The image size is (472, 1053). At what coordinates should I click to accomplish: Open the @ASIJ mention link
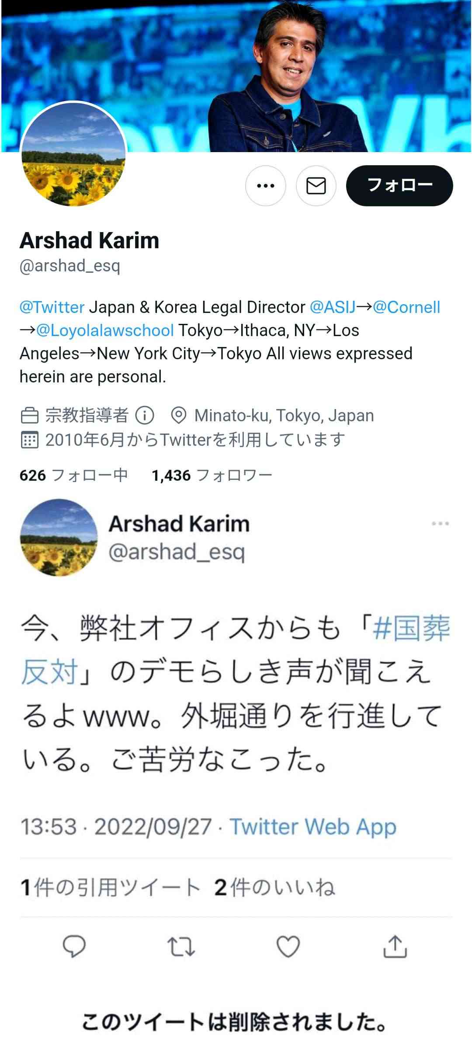pos(333,307)
